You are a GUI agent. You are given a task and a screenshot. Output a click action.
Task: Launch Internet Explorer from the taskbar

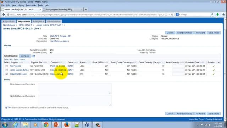point(16,125)
